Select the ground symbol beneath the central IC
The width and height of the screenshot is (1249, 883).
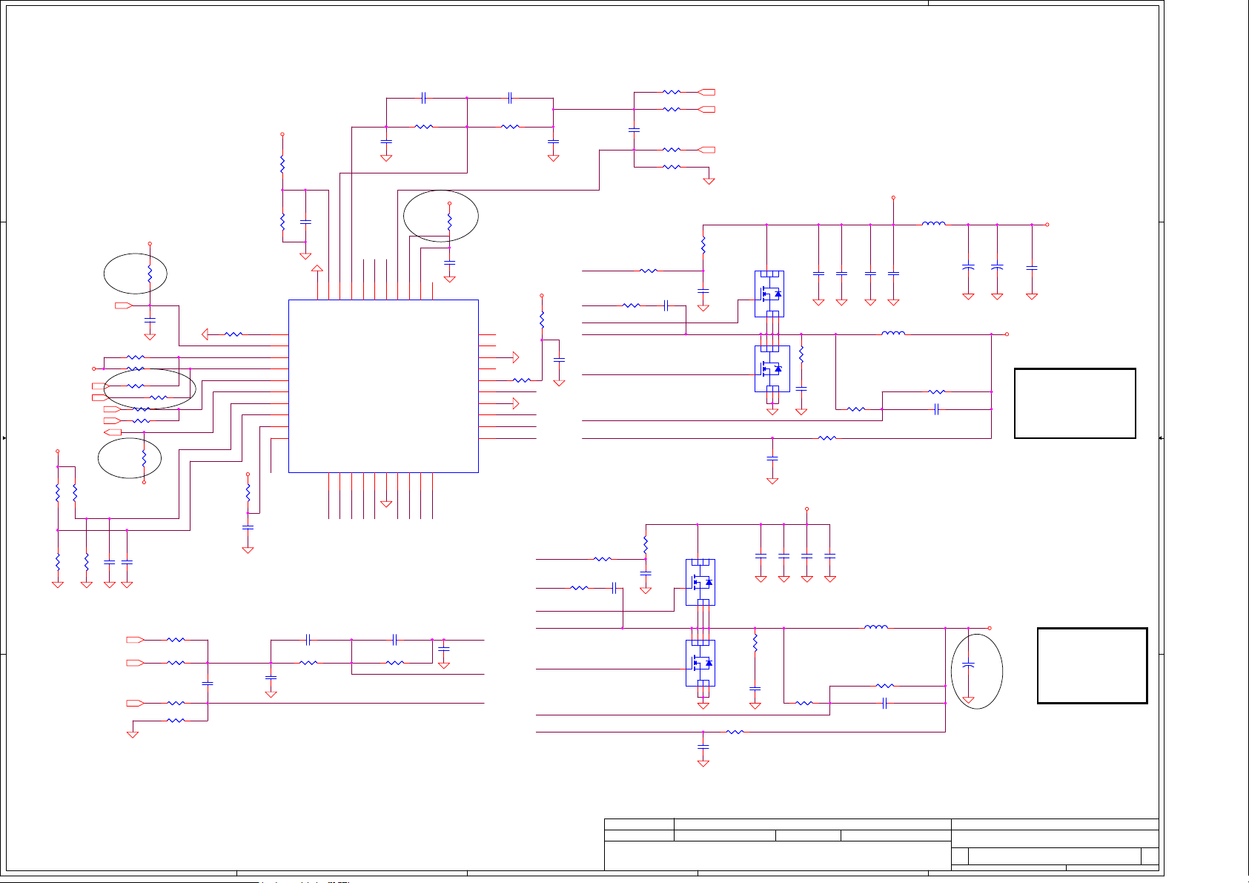pos(385,503)
